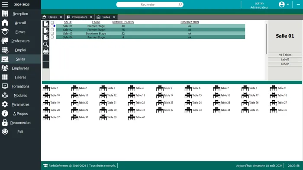
Task: Click the add new room document icon
Action: 46,24
